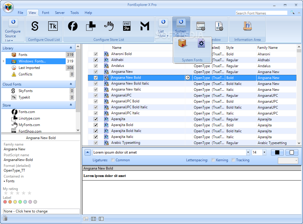The image size is (303, 224).
Task: Click the Linotype store icon in ribbon
Action: [91, 26]
